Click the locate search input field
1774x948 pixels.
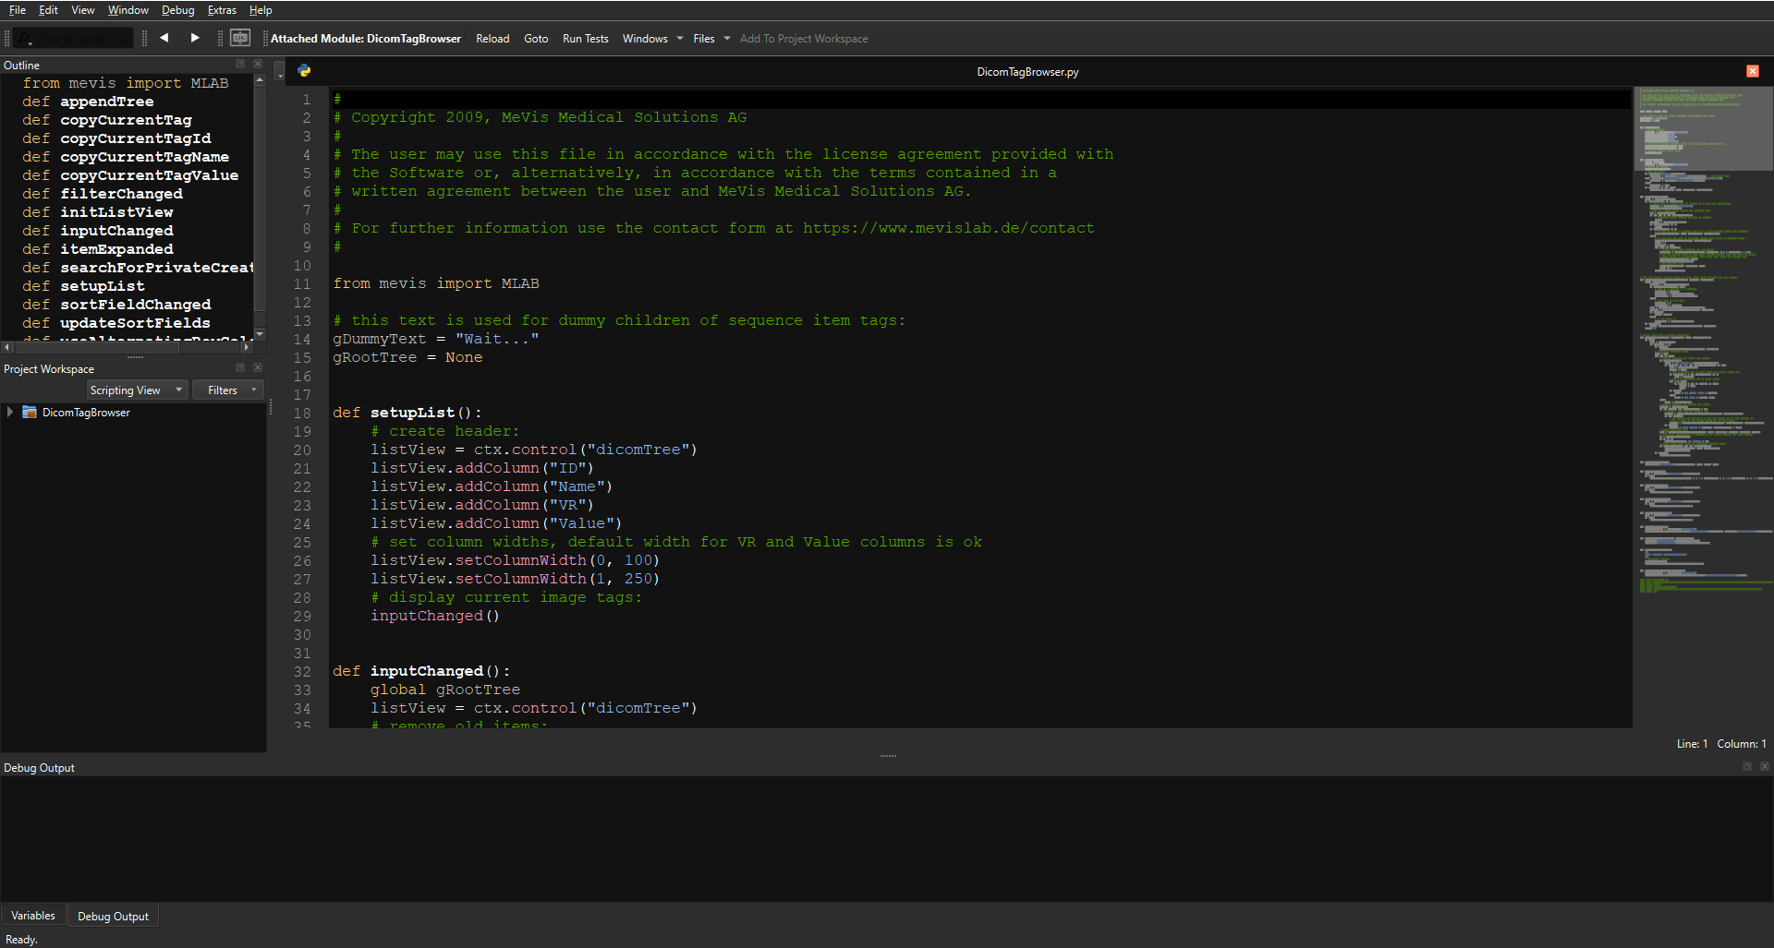coord(79,39)
